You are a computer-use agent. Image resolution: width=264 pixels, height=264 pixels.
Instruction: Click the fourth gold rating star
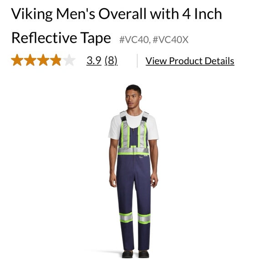(56, 60)
